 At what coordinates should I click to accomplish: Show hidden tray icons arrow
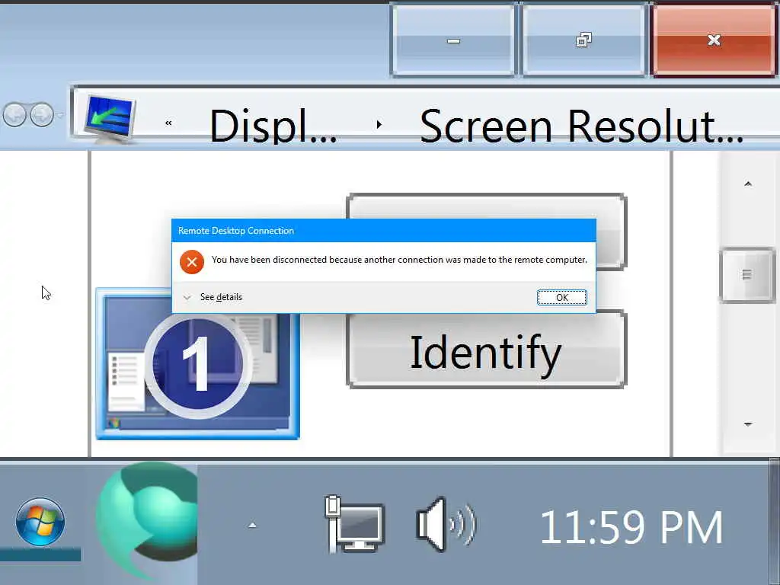point(252,526)
